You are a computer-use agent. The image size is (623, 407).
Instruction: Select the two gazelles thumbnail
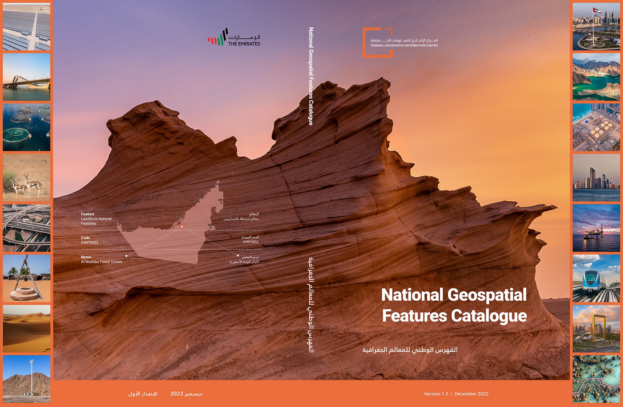(x=27, y=178)
